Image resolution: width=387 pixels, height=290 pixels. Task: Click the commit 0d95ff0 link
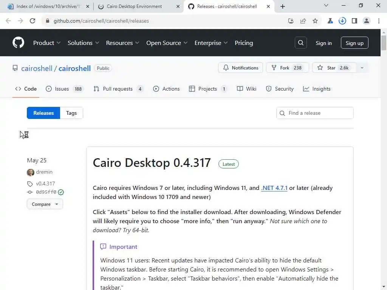click(46, 192)
